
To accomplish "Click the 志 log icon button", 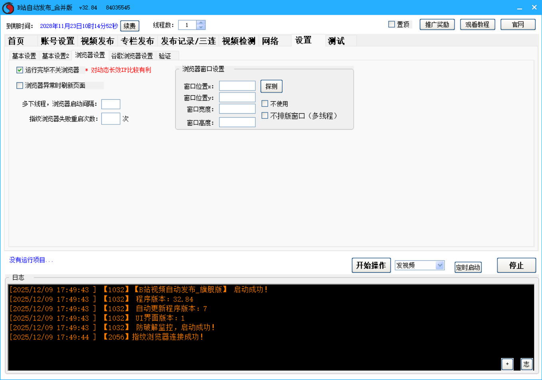I will coord(526,364).
